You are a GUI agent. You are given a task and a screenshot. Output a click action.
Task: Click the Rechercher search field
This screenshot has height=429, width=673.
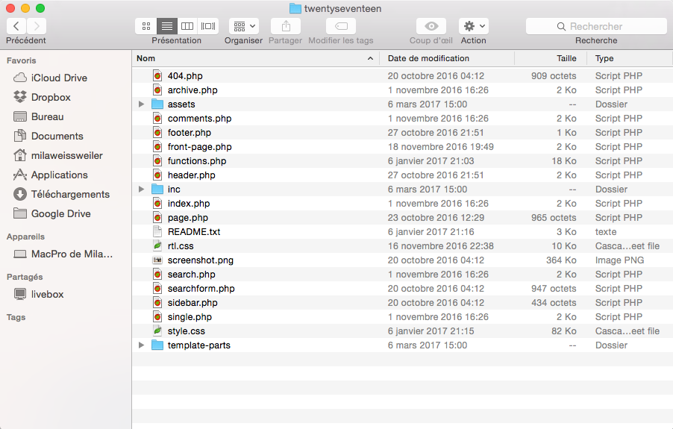pyautogui.click(x=596, y=26)
